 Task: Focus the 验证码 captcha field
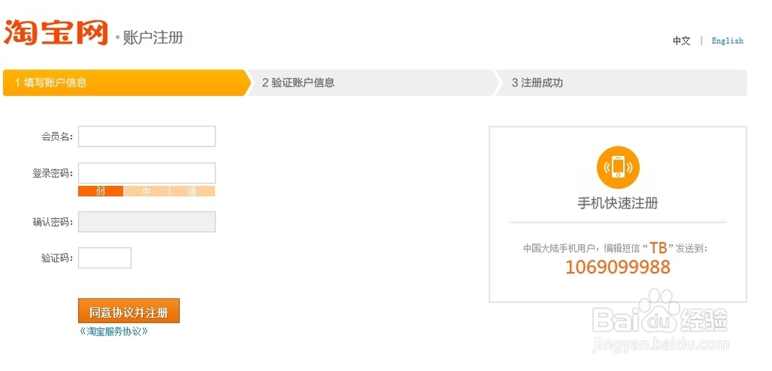point(105,258)
